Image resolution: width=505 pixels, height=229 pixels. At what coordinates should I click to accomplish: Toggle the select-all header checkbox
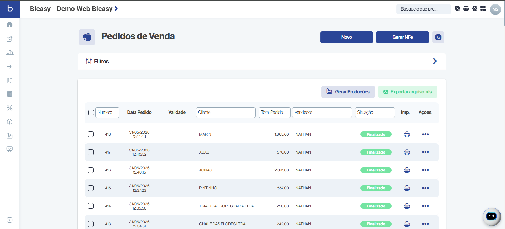[x=91, y=113]
